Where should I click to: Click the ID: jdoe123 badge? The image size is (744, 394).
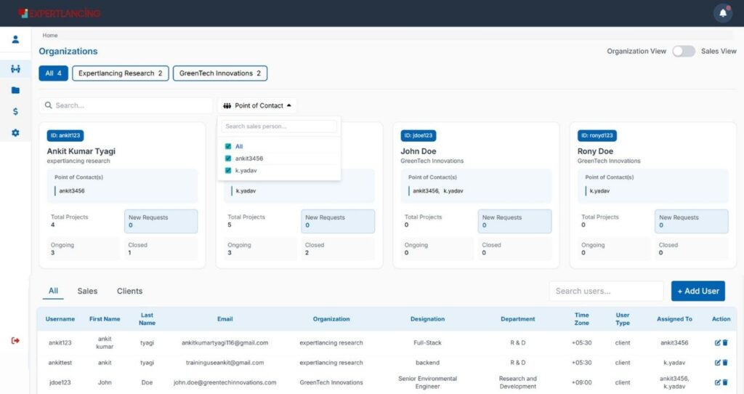click(418, 136)
